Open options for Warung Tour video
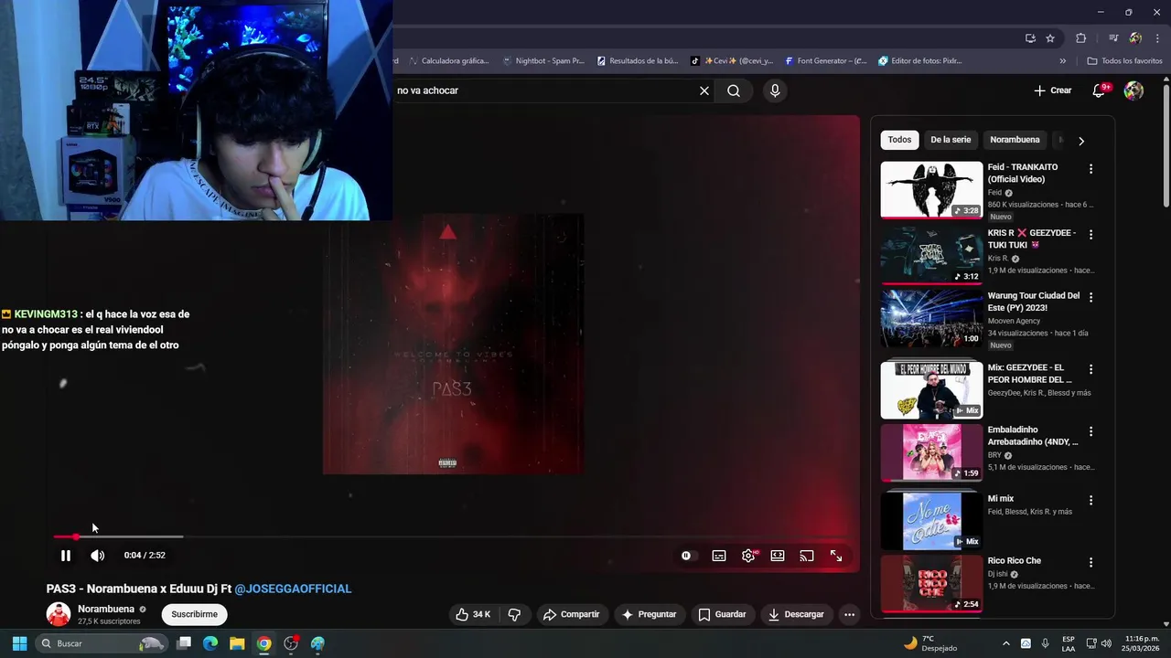 click(1090, 297)
